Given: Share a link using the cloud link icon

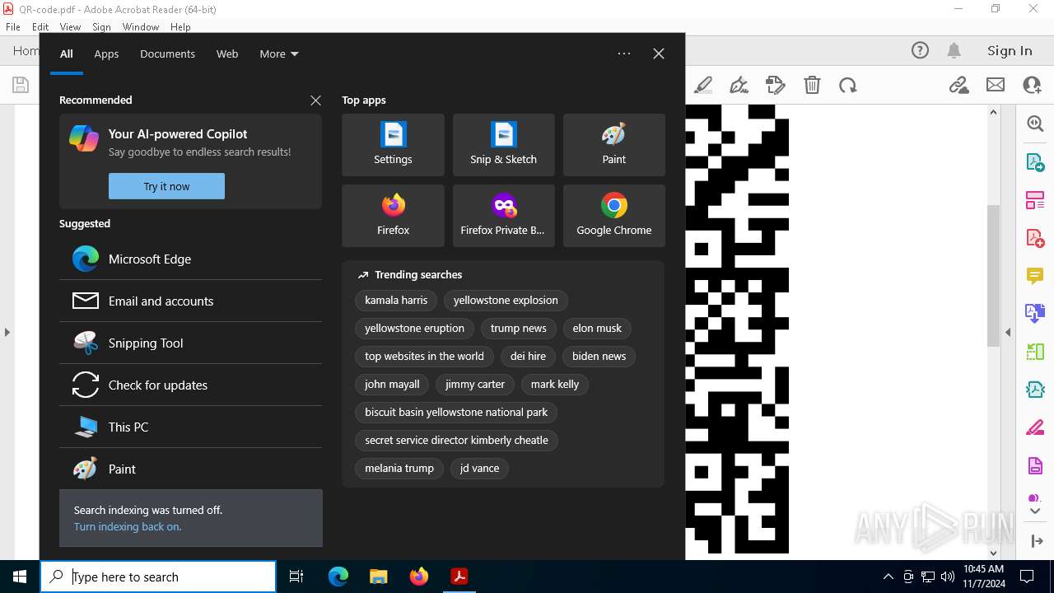Looking at the screenshot, I should click(958, 85).
